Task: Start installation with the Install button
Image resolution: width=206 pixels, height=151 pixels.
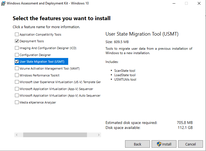Action: [164, 144]
